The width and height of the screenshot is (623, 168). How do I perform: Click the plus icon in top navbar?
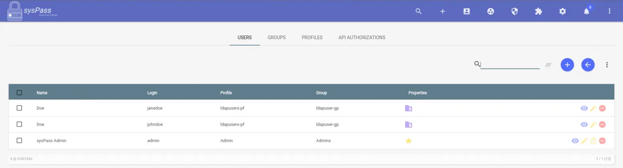click(442, 11)
